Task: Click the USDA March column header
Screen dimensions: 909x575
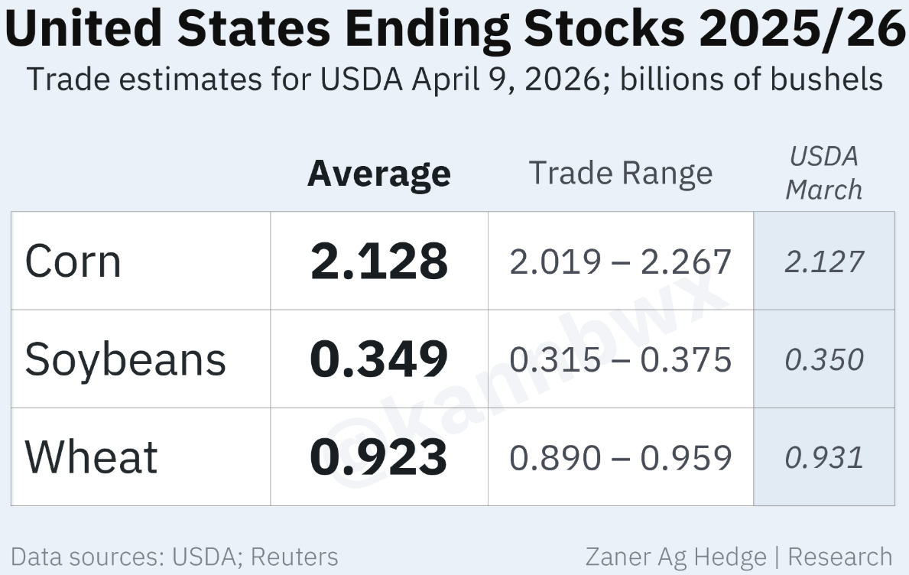Action: pyautogui.click(x=823, y=173)
